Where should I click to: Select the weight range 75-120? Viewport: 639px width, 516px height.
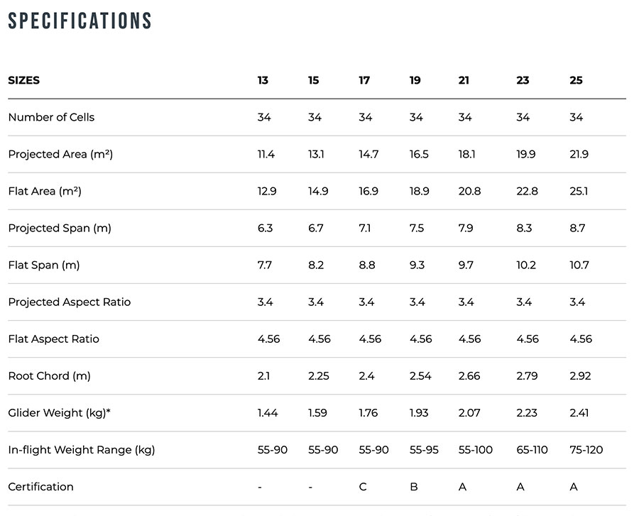586,449
